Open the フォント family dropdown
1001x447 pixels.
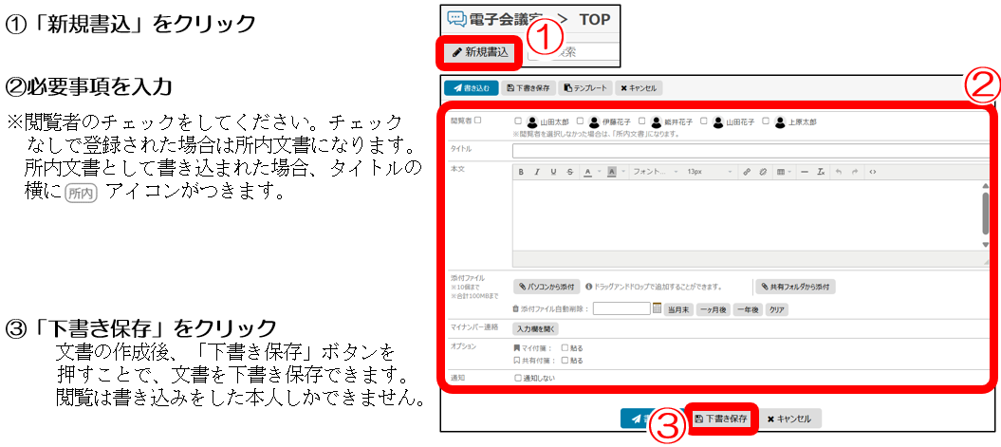click(x=655, y=172)
